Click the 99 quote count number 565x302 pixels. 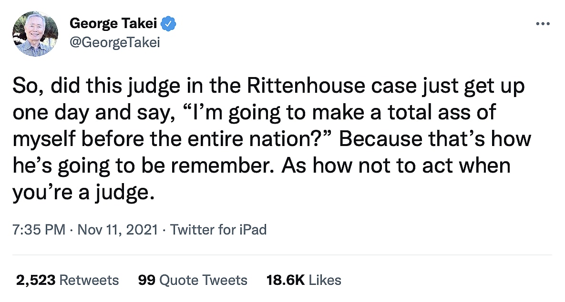(x=146, y=280)
